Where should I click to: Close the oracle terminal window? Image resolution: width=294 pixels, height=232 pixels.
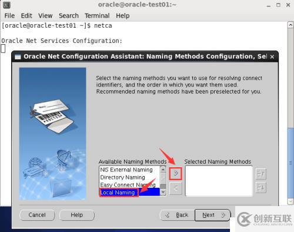coord(288,5)
